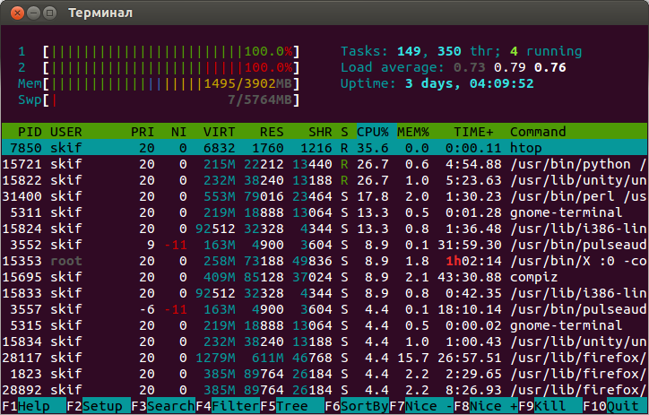Click the Command column header
The height and width of the screenshot is (415, 649).
[538, 132]
